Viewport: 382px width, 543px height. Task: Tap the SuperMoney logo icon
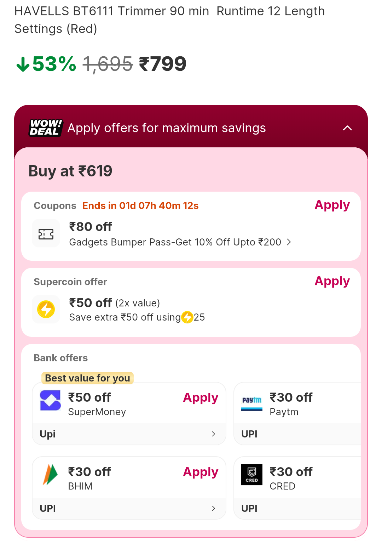pos(50,401)
